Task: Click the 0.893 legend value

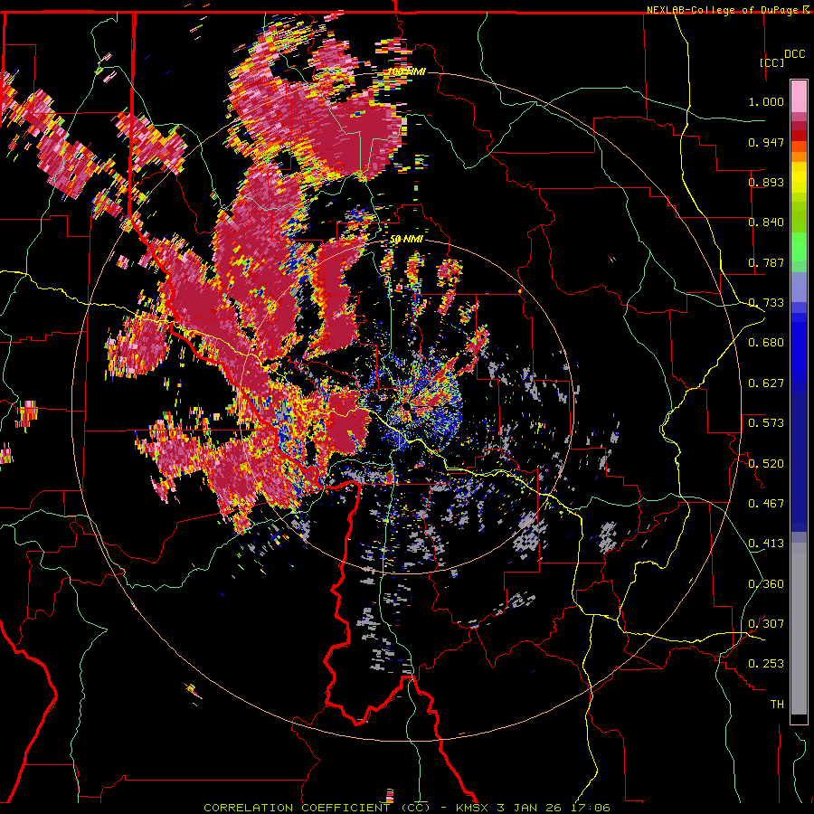Action: (766, 182)
